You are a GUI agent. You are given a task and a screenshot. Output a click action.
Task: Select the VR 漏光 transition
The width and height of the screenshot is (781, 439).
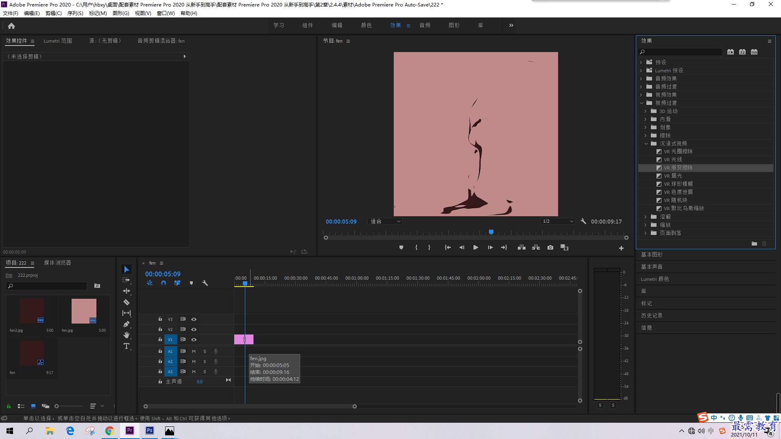tap(673, 176)
